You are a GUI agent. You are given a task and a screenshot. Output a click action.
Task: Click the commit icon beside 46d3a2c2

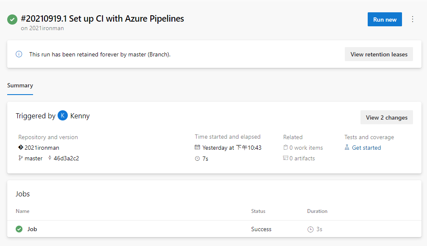coord(50,158)
